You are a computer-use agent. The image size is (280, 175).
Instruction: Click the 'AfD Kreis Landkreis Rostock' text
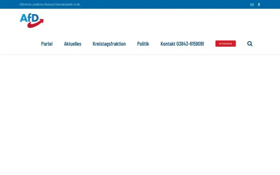pos(37,5)
